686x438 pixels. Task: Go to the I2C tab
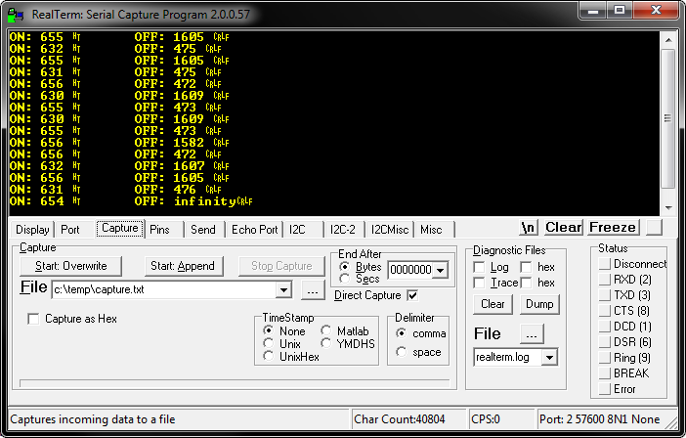coord(297,230)
